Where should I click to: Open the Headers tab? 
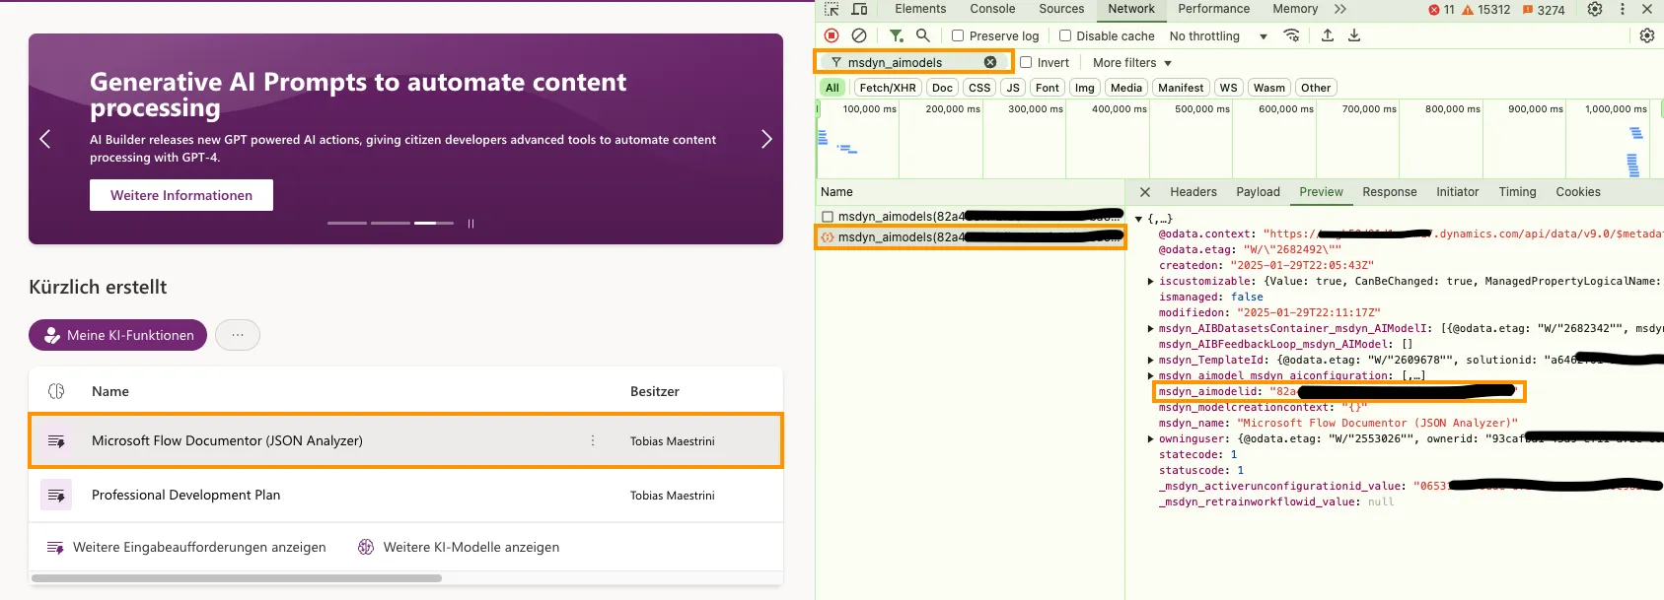[x=1193, y=192]
